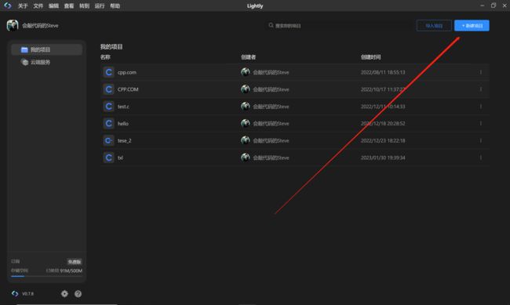Open project named txl
The height and width of the screenshot is (305, 510).
(x=120, y=158)
